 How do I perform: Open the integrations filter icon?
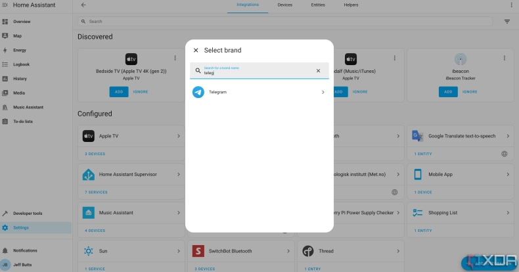coord(507,22)
